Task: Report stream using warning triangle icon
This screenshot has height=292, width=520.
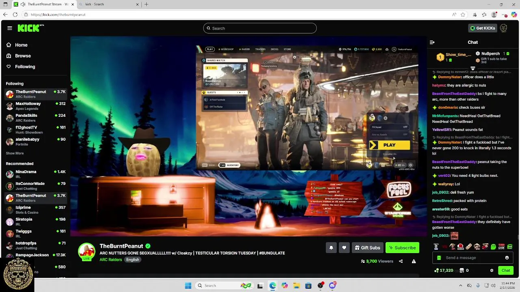Action: coord(414,261)
